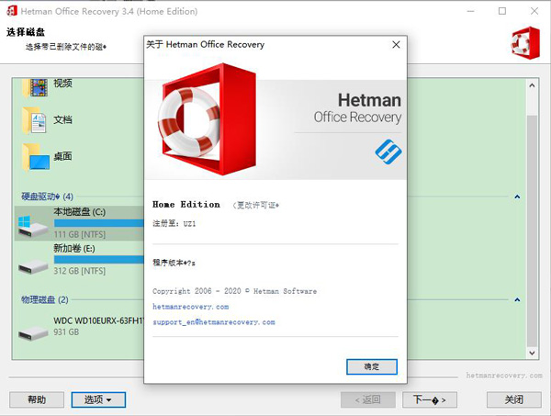Click the support_en@hetmanrecovery.com email link
Viewport: 551px width, 416px height.
214,322
